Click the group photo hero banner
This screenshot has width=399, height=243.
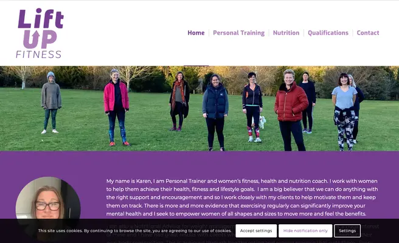199,109
